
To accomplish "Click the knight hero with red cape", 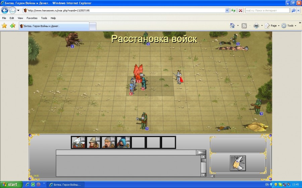I will [179, 77].
